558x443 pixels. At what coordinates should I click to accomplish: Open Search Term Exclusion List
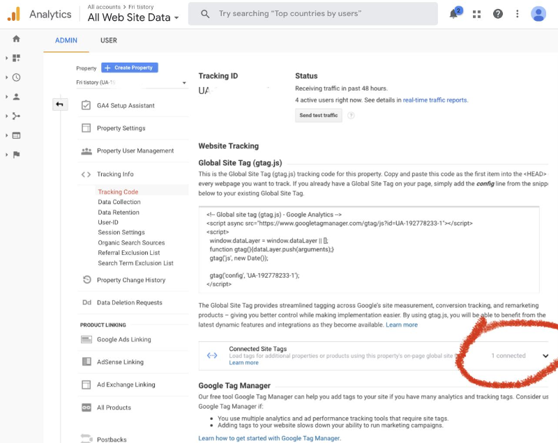tap(135, 263)
